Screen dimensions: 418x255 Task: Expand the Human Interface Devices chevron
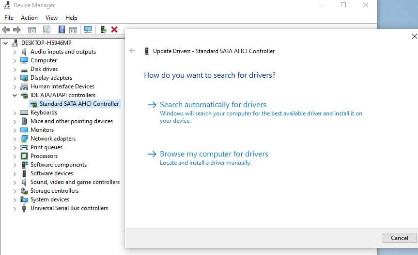tap(15, 87)
